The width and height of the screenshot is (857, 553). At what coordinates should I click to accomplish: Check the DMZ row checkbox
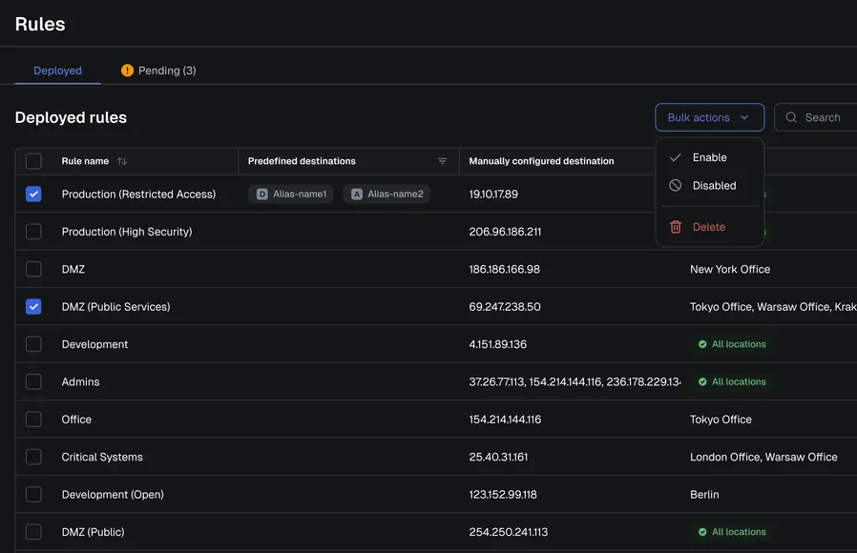33,269
